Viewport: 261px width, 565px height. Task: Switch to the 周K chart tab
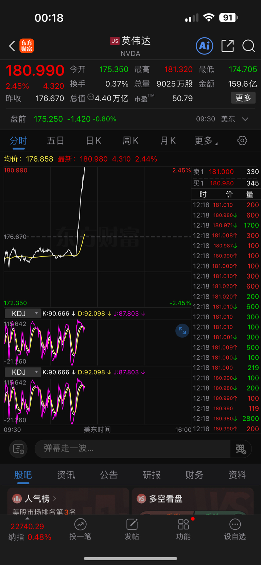point(130,140)
